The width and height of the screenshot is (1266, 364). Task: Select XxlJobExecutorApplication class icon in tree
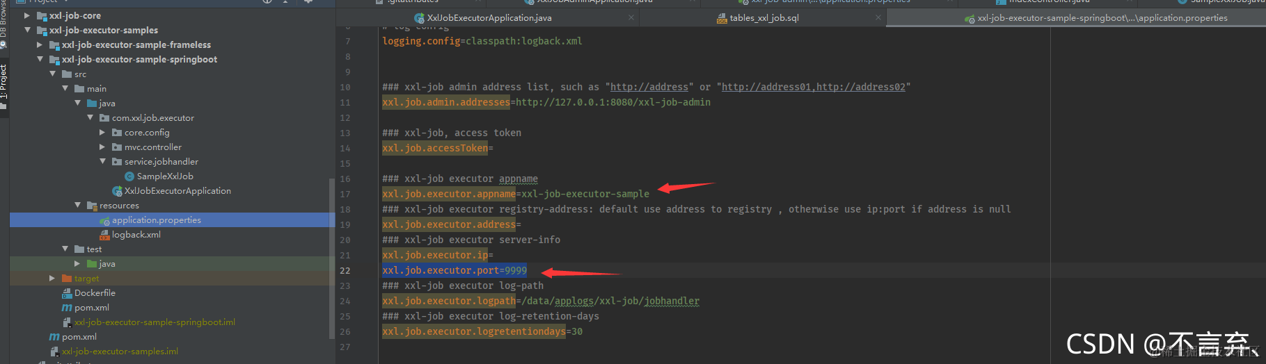click(117, 191)
